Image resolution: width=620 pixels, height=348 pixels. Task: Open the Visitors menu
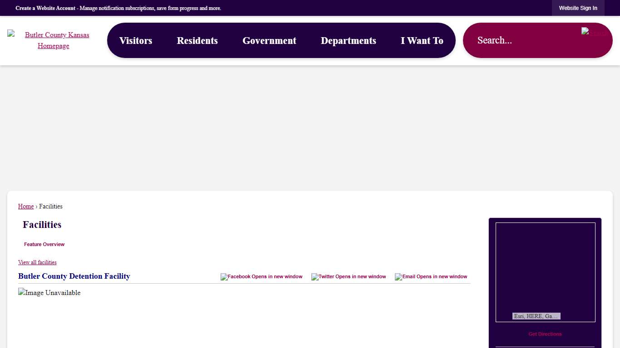[x=136, y=41]
